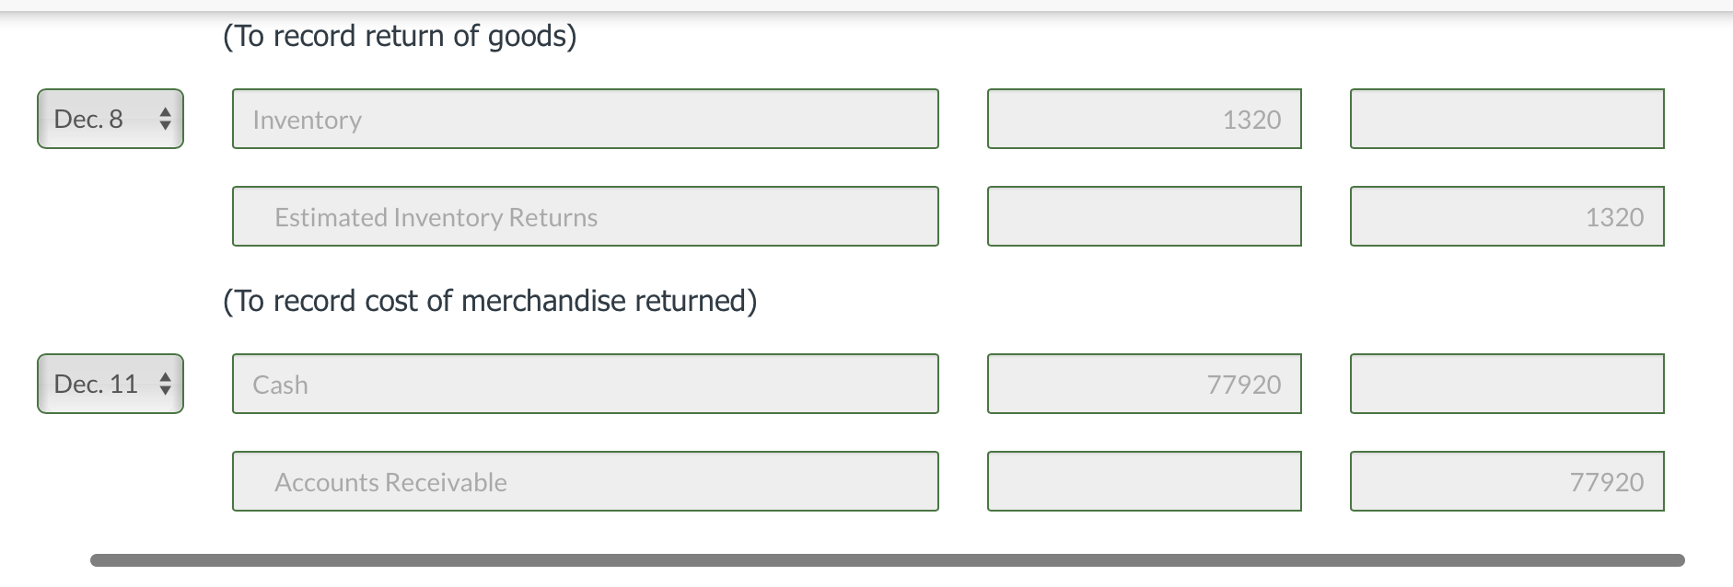The height and width of the screenshot is (587, 1733).
Task: Click the debit field showing 77920
Action: 1143,383
